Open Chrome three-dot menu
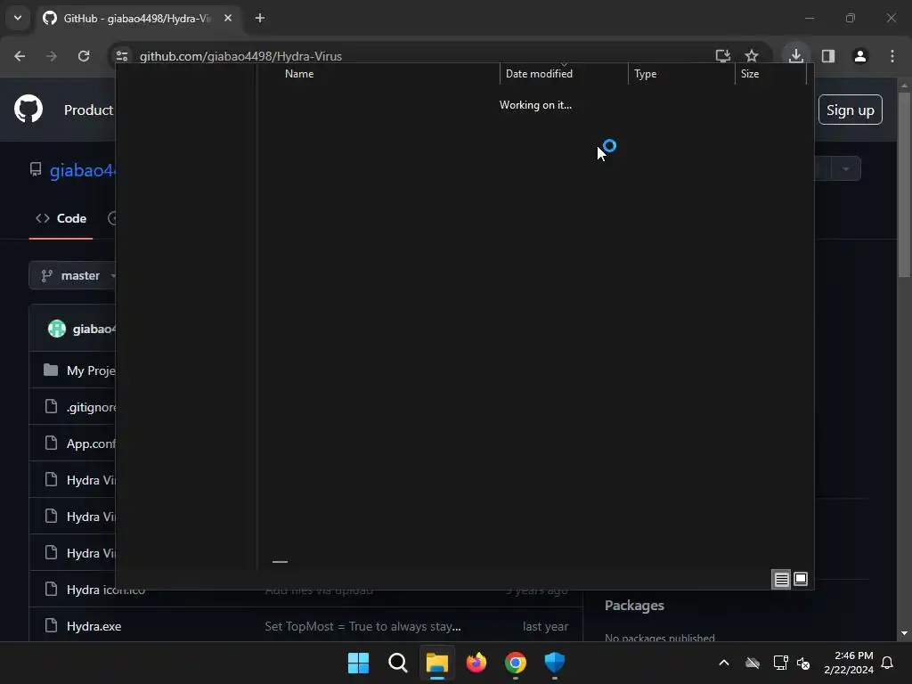 pyautogui.click(x=892, y=56)
